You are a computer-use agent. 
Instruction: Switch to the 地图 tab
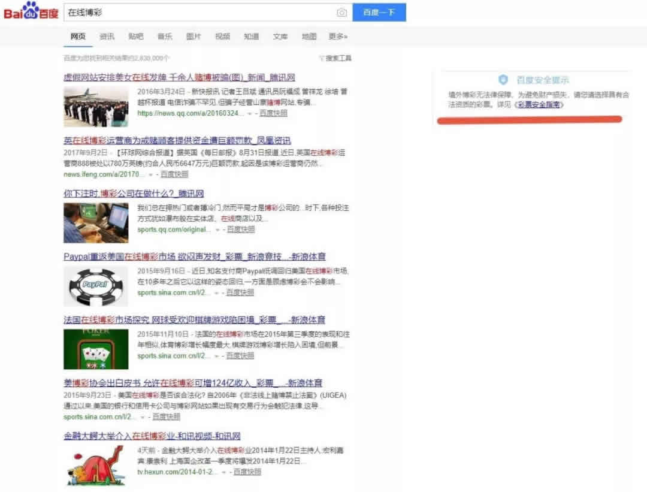(309, 37)
